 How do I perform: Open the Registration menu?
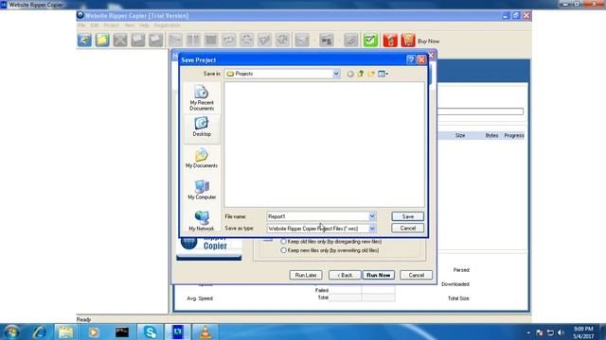167,25
